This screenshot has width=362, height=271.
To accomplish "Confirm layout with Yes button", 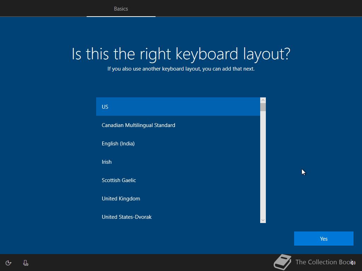I will tap(324, 239).
